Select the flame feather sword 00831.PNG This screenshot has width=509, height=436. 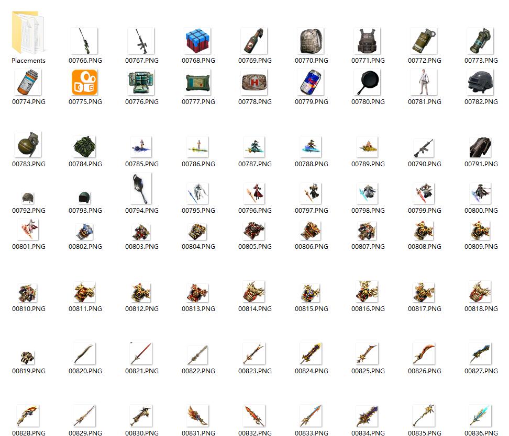coord(198,416)
